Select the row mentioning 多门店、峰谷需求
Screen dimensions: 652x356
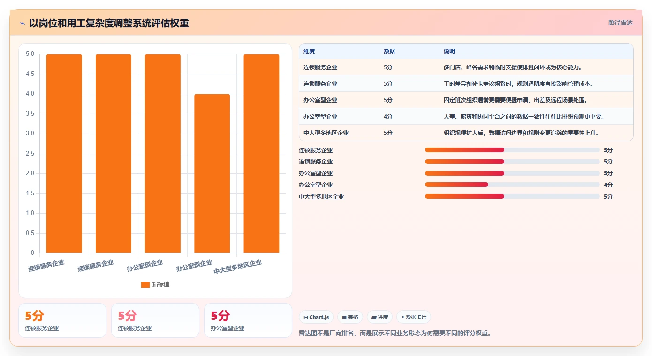coord(466,67)
